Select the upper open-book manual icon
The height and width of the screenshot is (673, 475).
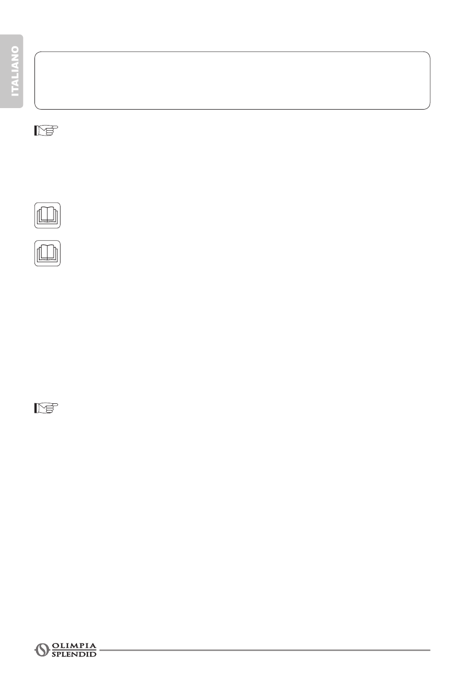coord(47,215)
